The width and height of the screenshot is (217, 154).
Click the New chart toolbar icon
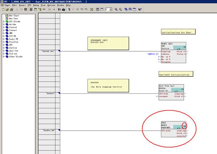[x=2, y=9]
